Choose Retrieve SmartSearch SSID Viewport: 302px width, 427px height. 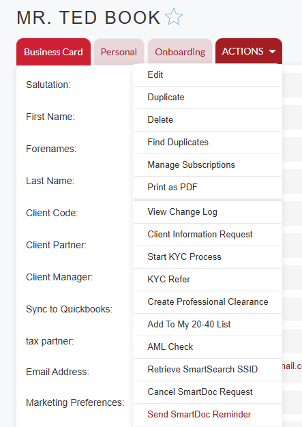[207, 370]
